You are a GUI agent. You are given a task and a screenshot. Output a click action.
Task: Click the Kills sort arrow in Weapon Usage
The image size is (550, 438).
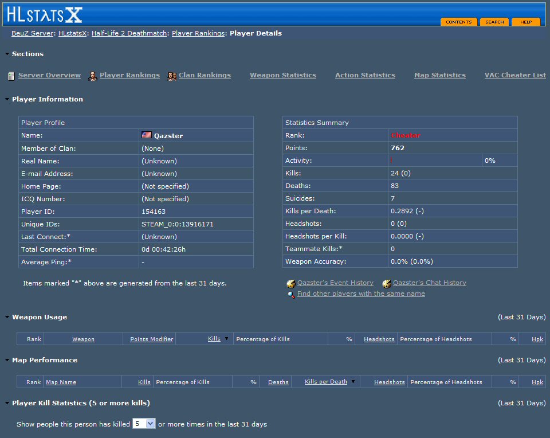[x=227, y=339]
